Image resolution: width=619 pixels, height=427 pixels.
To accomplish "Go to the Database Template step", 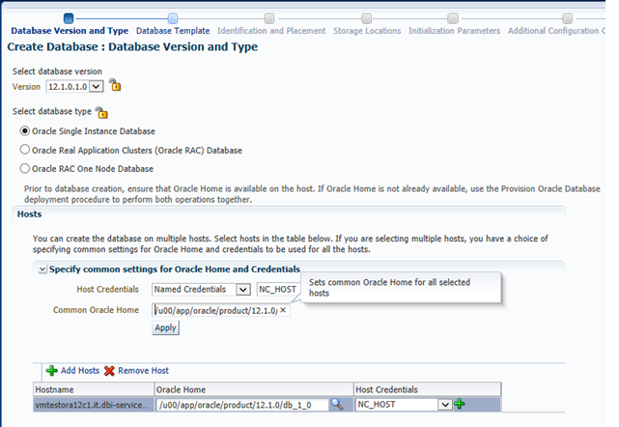I will [173, 17].
